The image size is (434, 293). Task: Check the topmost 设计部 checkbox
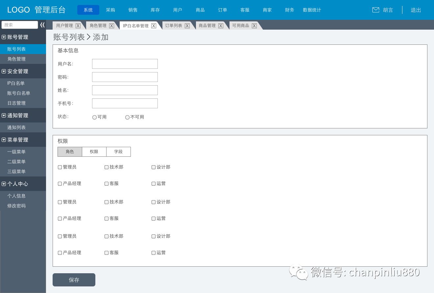[x=154, y=167]
